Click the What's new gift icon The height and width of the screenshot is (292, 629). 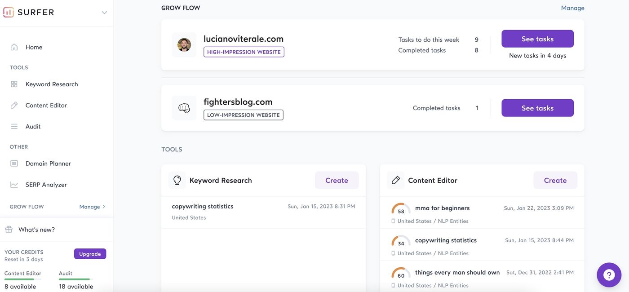pyautogui.click(x=9, y=230)
